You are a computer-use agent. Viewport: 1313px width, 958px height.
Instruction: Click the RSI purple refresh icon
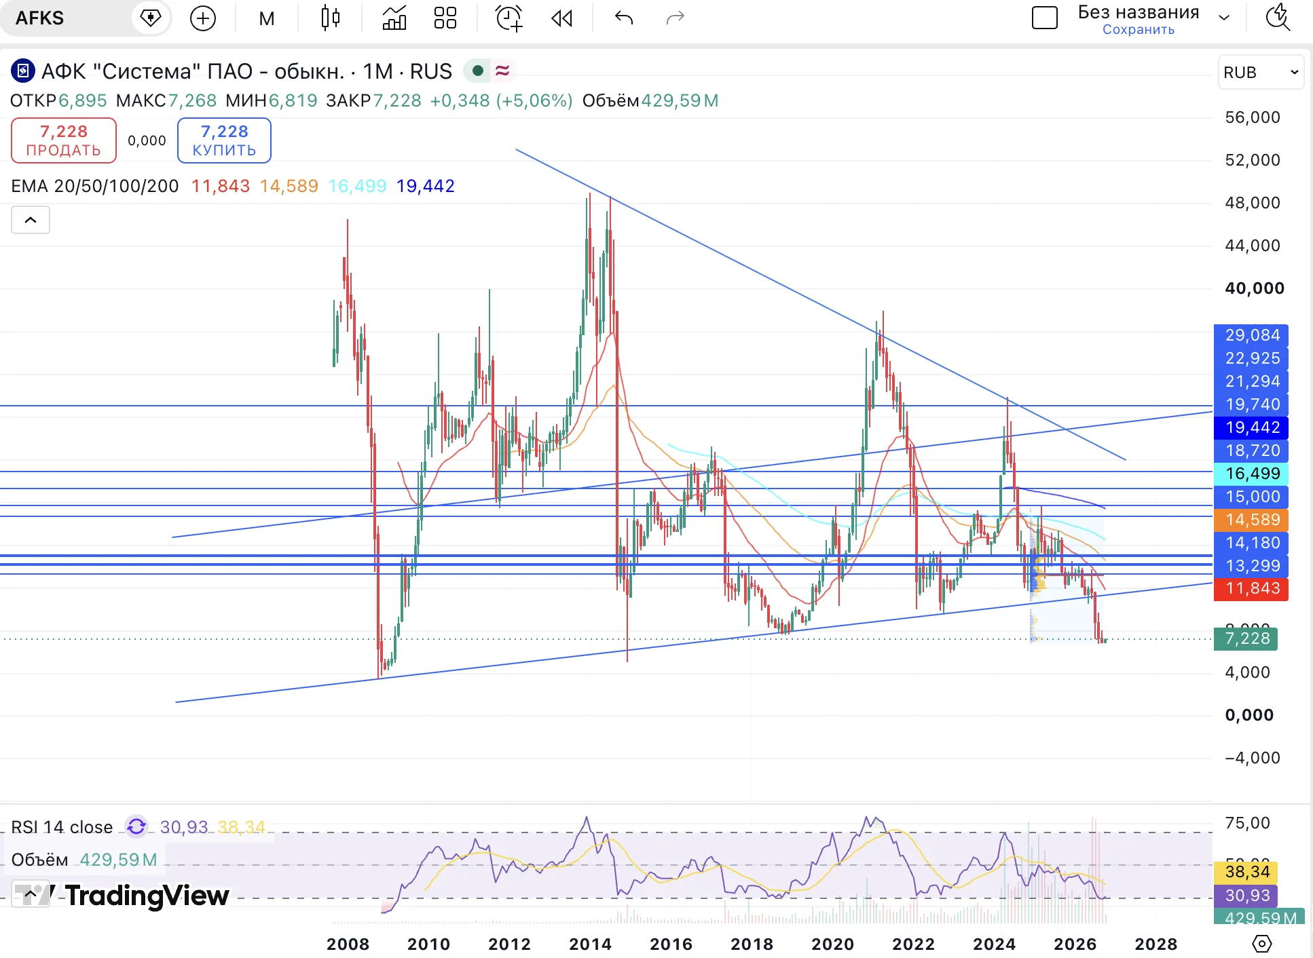click(136, 826)
